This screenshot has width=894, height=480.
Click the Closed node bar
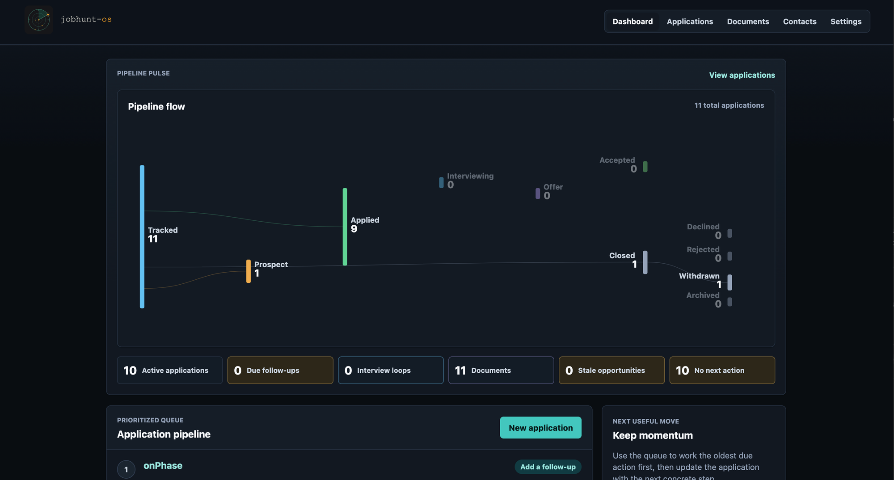(645, 262)
